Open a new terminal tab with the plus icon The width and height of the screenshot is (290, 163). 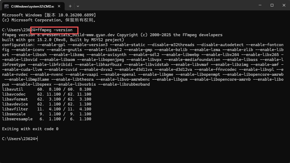tap(70, 6)
